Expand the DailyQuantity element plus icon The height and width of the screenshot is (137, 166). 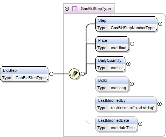tap(128, 64)
